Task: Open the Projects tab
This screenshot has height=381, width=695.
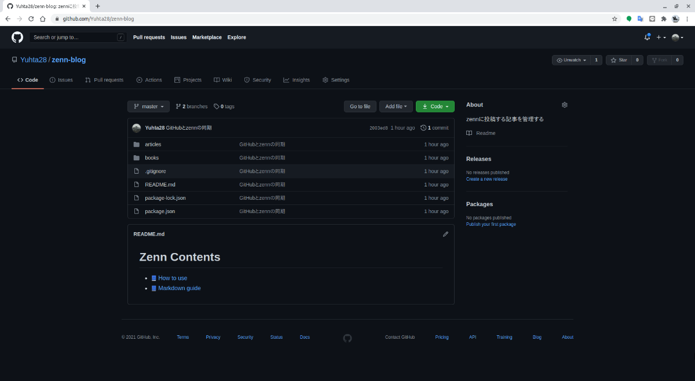Action: tap(188, 80)
